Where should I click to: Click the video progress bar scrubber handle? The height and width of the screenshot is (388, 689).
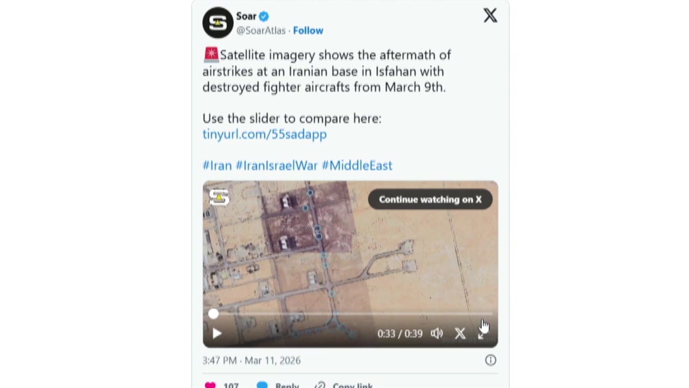pos(214,314)
